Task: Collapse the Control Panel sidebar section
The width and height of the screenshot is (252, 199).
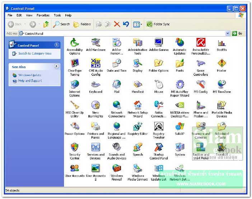Action: click(57, 45)
